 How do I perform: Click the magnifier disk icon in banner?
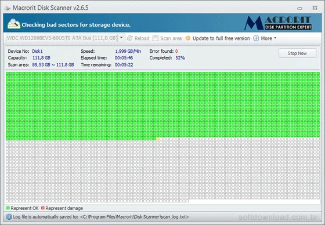point(14,24)
